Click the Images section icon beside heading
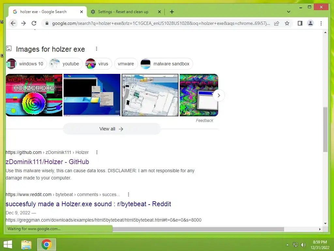Screen dimensions: 334x251 (x=9, y=48)
